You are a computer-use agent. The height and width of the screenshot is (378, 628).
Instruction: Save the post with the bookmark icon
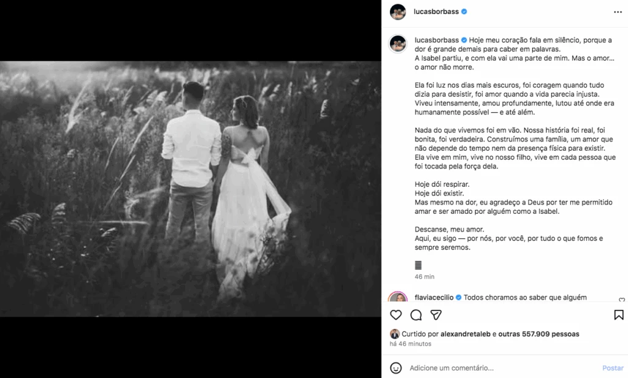coord(618,315)
